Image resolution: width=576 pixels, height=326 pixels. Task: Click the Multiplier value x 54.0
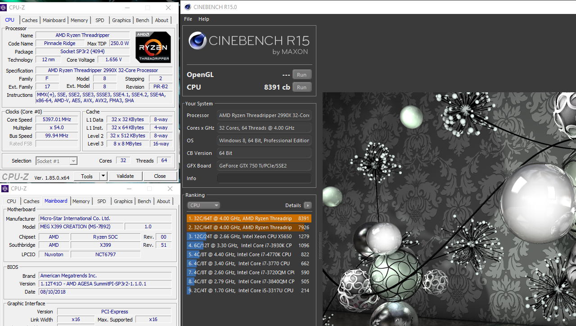pyautogui.click(x=56, y=128)
